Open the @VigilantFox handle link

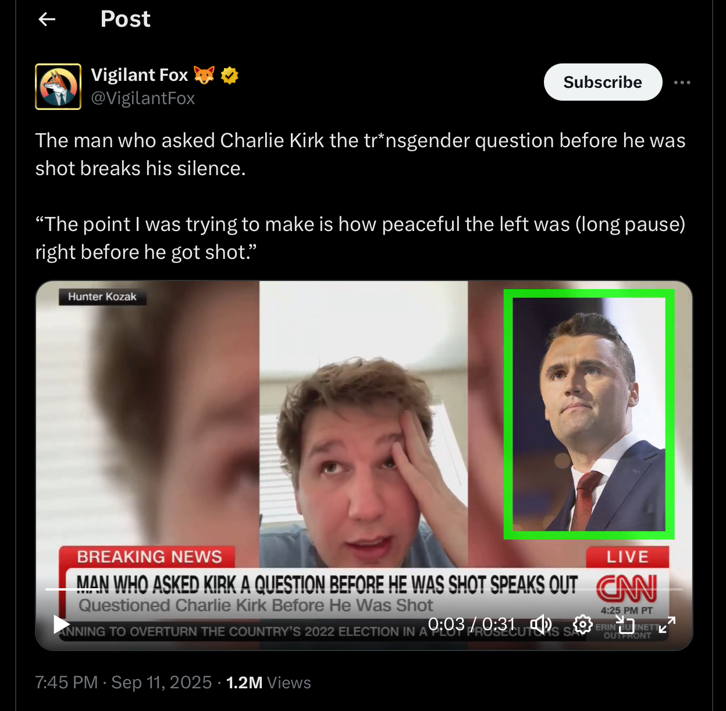coord(143,98)
